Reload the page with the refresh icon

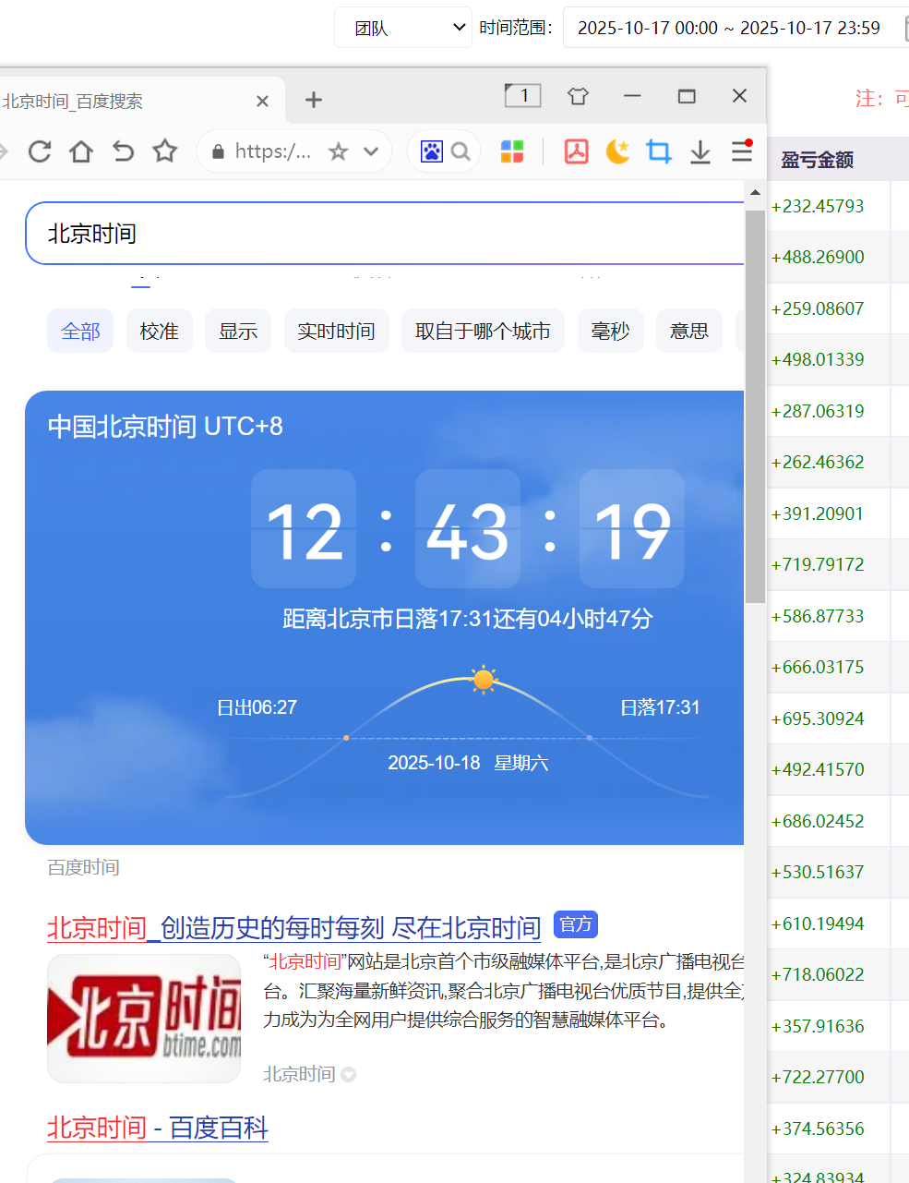[x=40, y=151]
